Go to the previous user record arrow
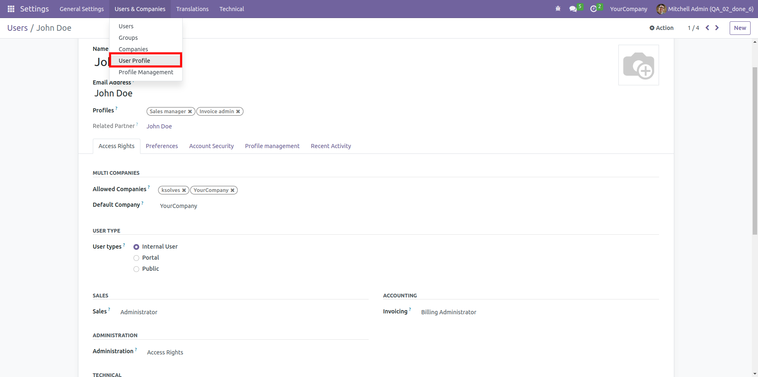 707,28
